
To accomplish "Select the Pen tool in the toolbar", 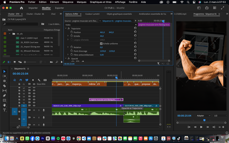I will click(x=4, y=95).
